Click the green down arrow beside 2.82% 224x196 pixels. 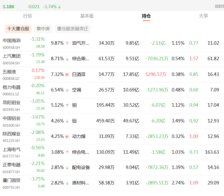[67, 183]
